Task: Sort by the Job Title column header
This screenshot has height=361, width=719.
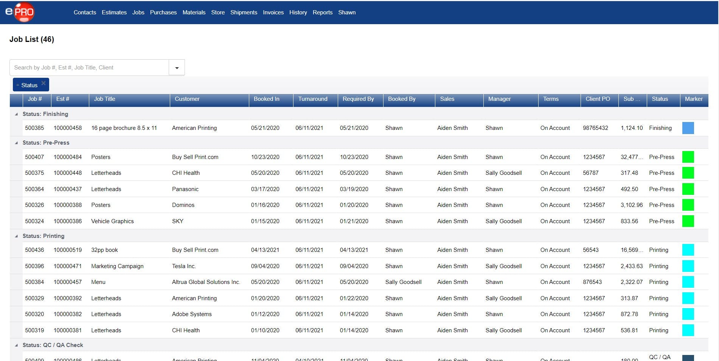Action: coord(105,99)
